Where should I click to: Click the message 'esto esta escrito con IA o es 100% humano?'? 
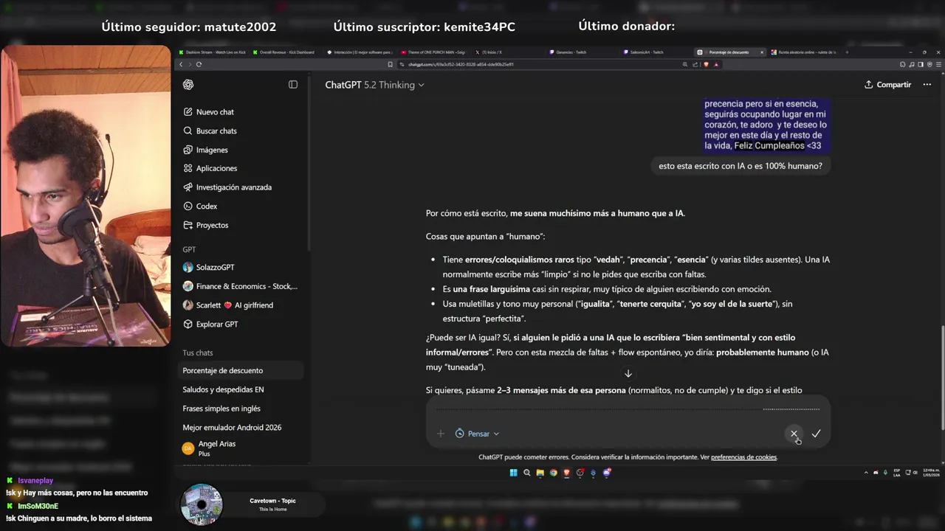click(740, 166)
